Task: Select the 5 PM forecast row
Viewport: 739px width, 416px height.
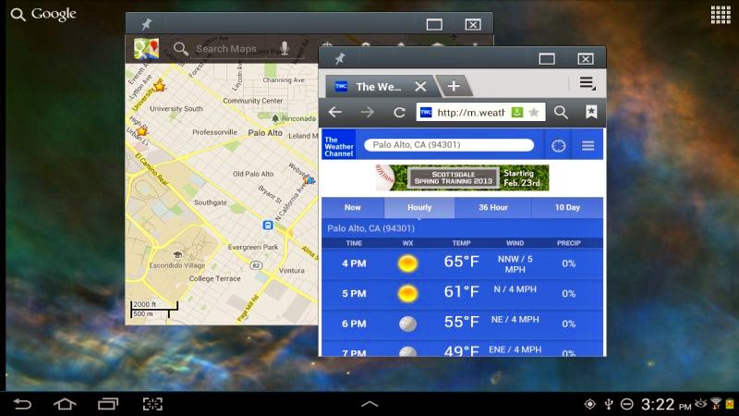Action: (462, 294)
